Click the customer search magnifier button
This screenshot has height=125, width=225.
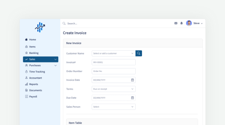click(x=138, y=53)
